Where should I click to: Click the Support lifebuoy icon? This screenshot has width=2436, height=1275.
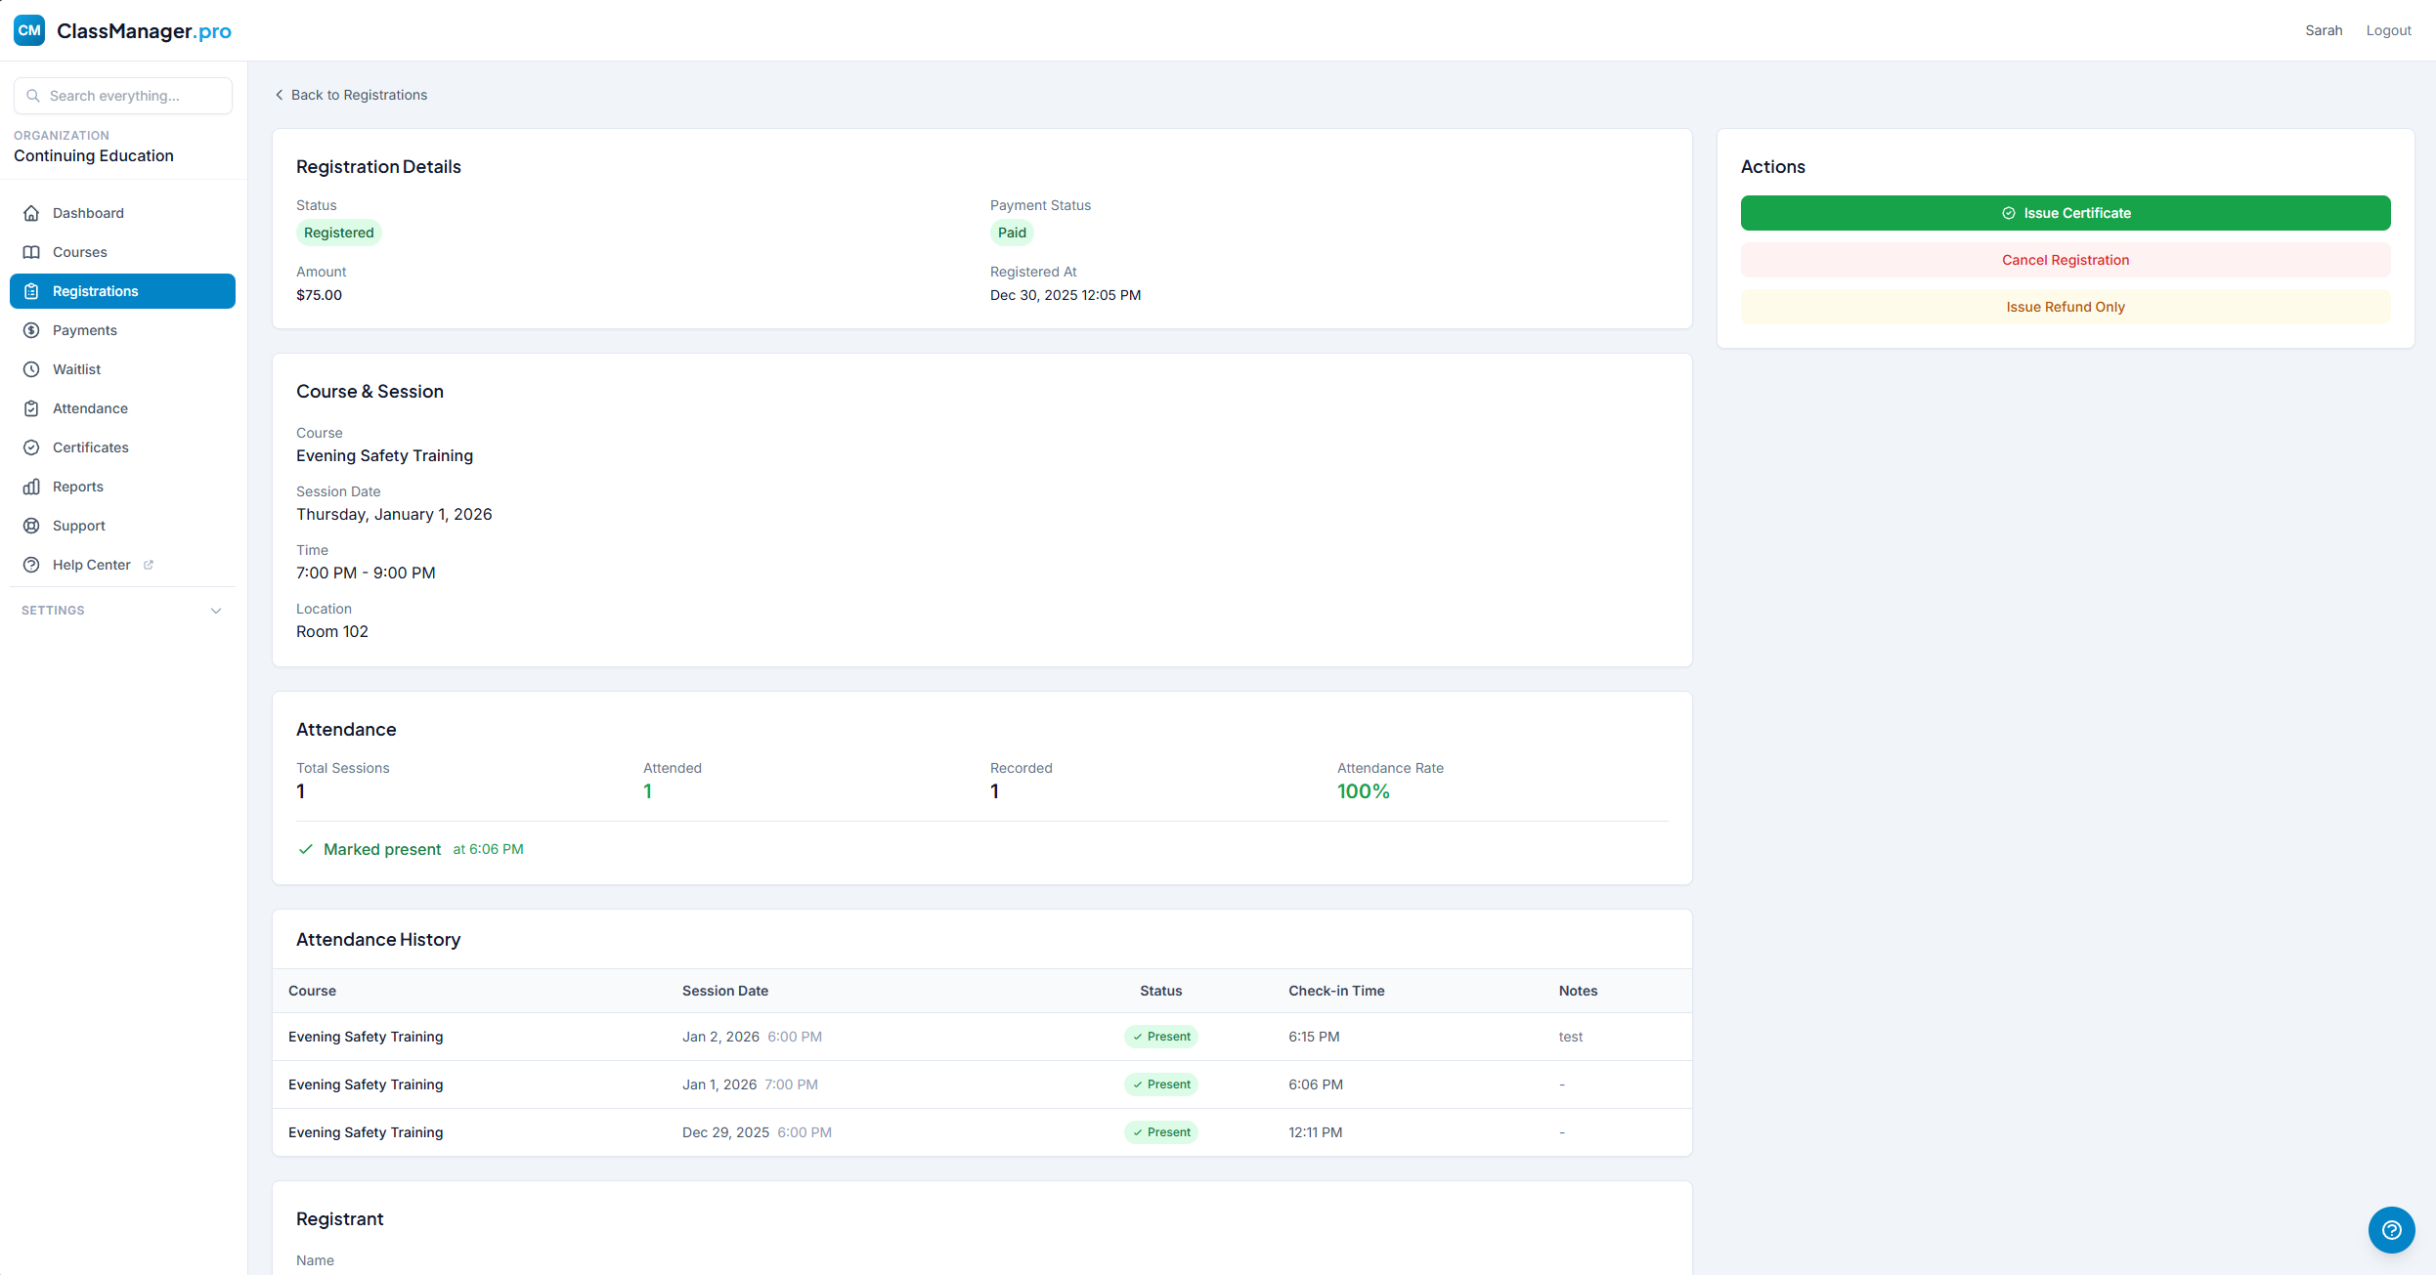pos(31,526)
